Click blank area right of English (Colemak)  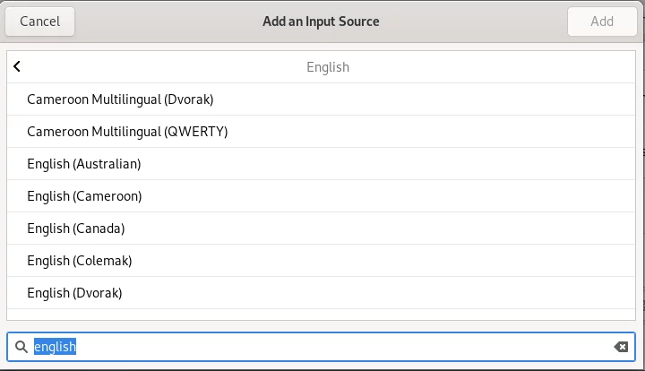pos(383,261)
